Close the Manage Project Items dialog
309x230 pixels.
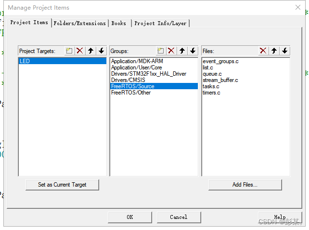pos(298,8)
